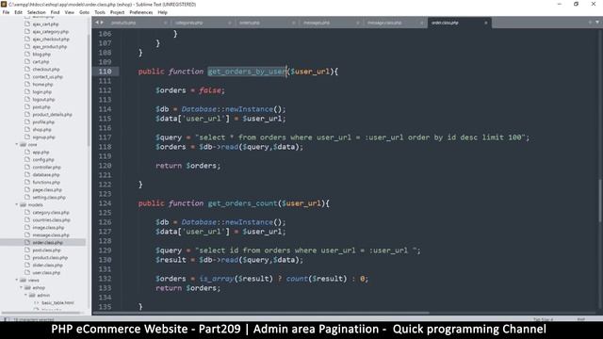Image resolution: width=603 pixels, height=339 pixels.
Task: Open functions.php in the core folder
Action: click(46, 182)
